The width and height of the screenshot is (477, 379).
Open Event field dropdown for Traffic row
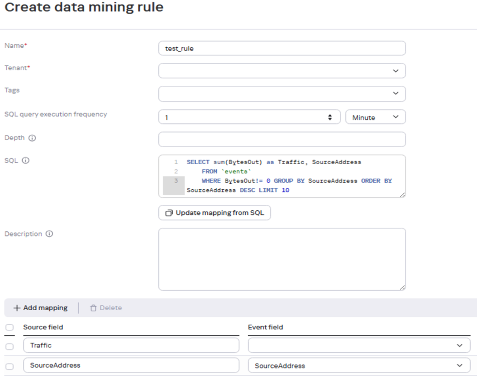[359, 345]
